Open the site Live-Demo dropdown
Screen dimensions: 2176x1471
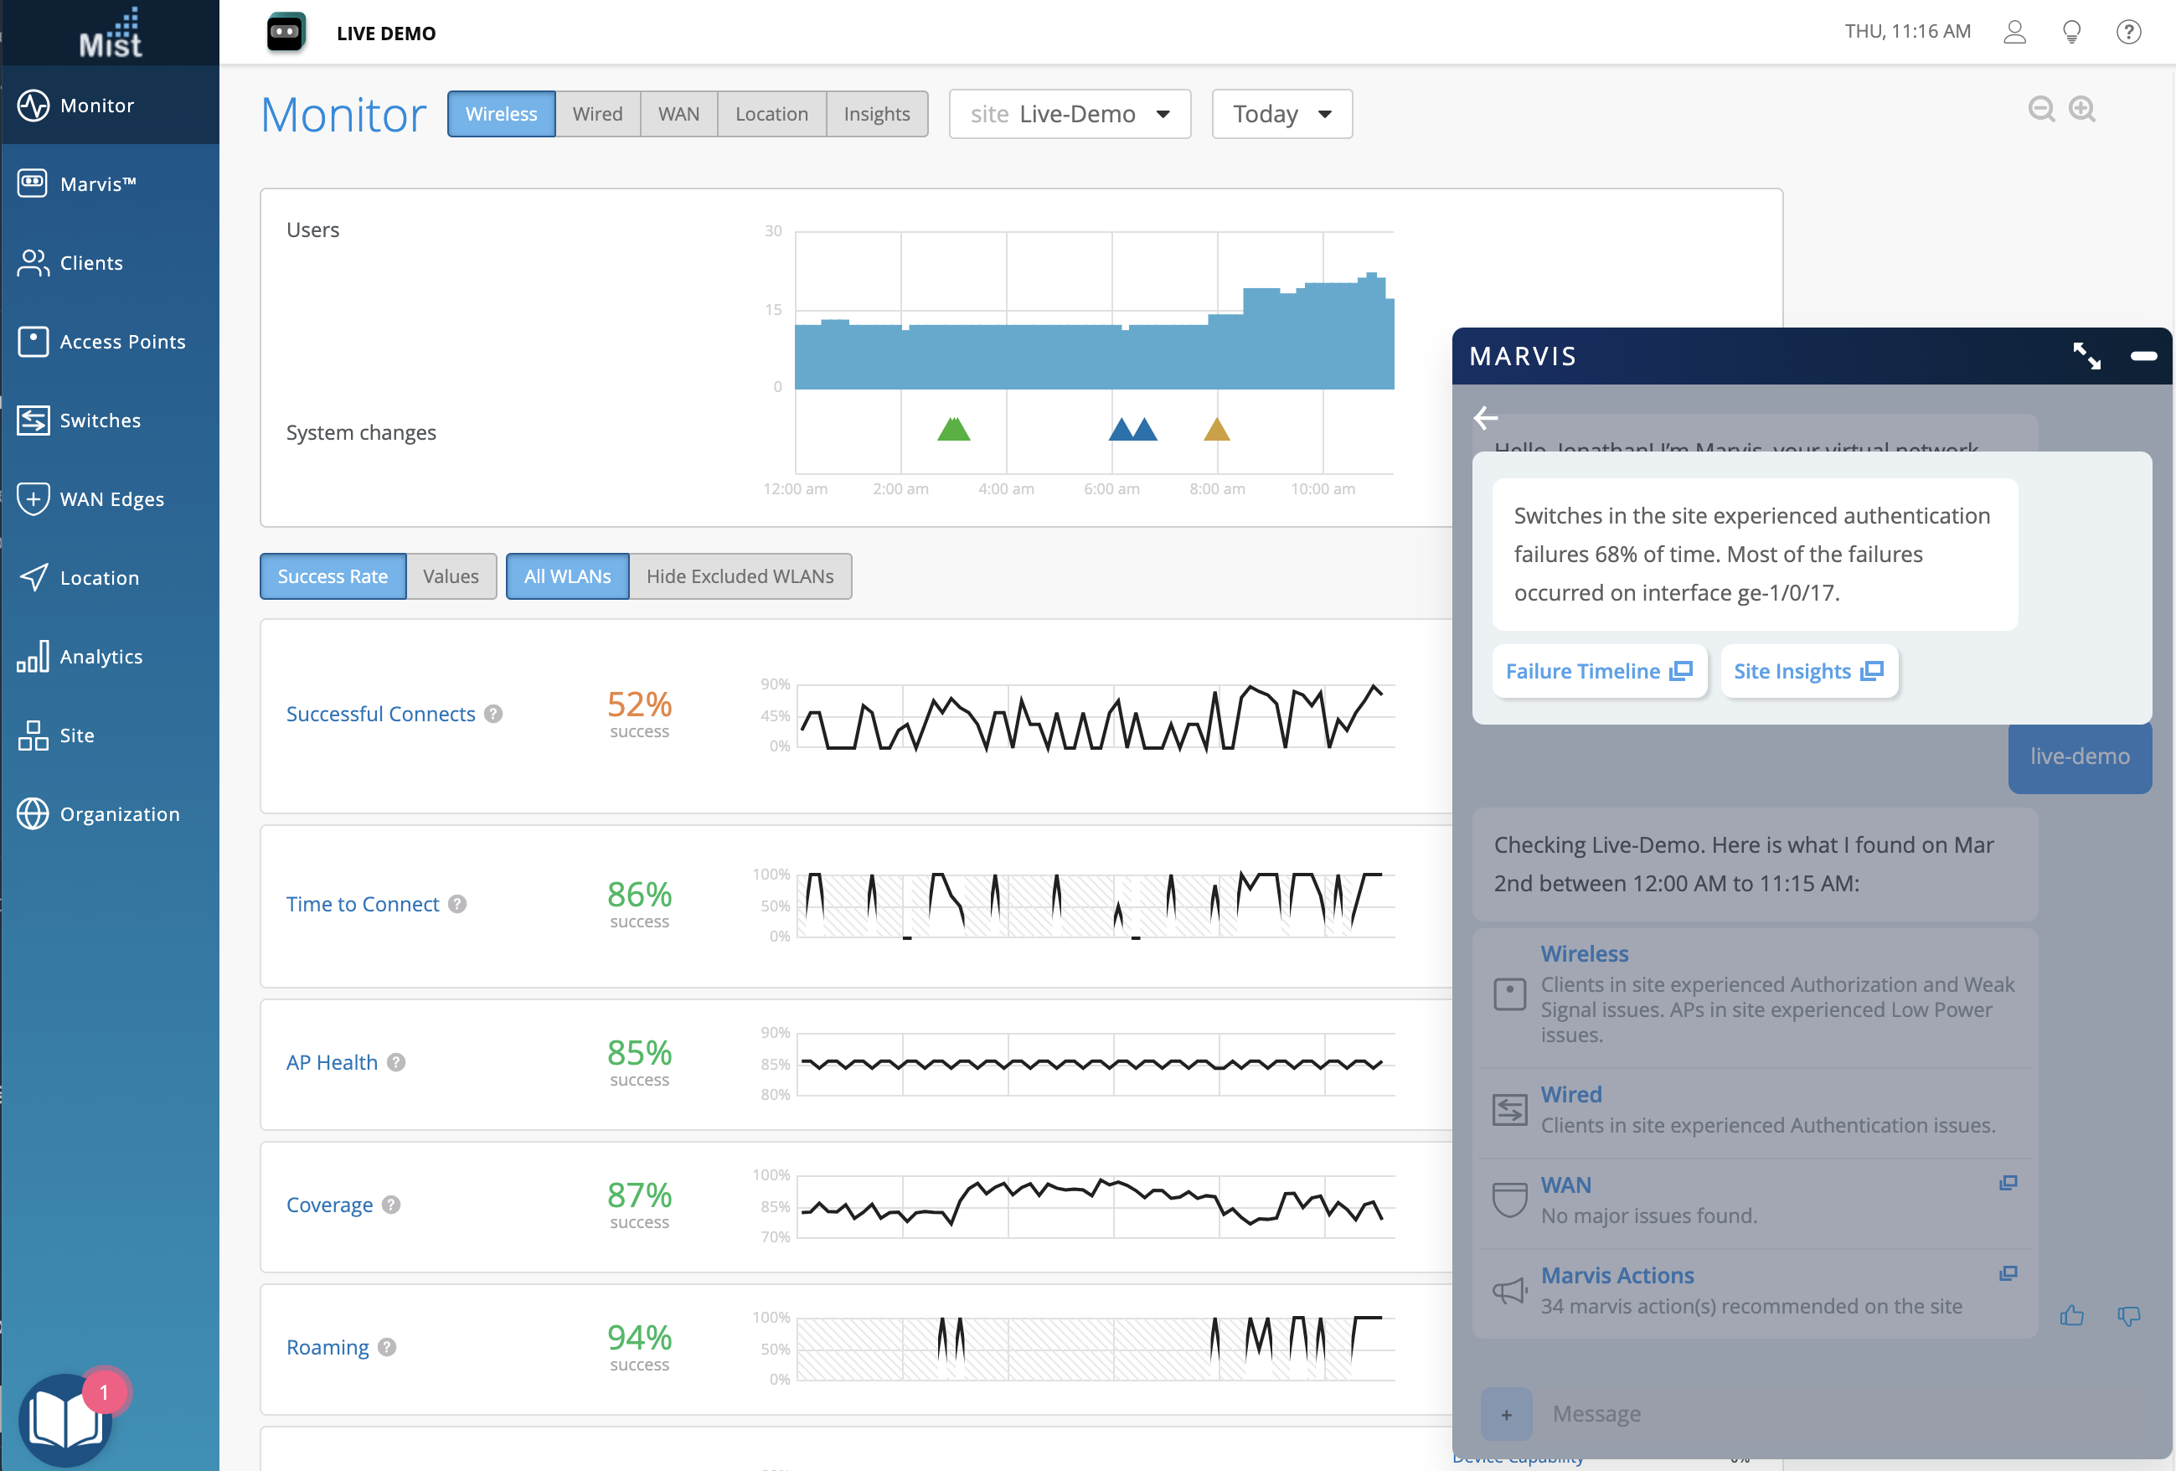(x=1070, y=114)
